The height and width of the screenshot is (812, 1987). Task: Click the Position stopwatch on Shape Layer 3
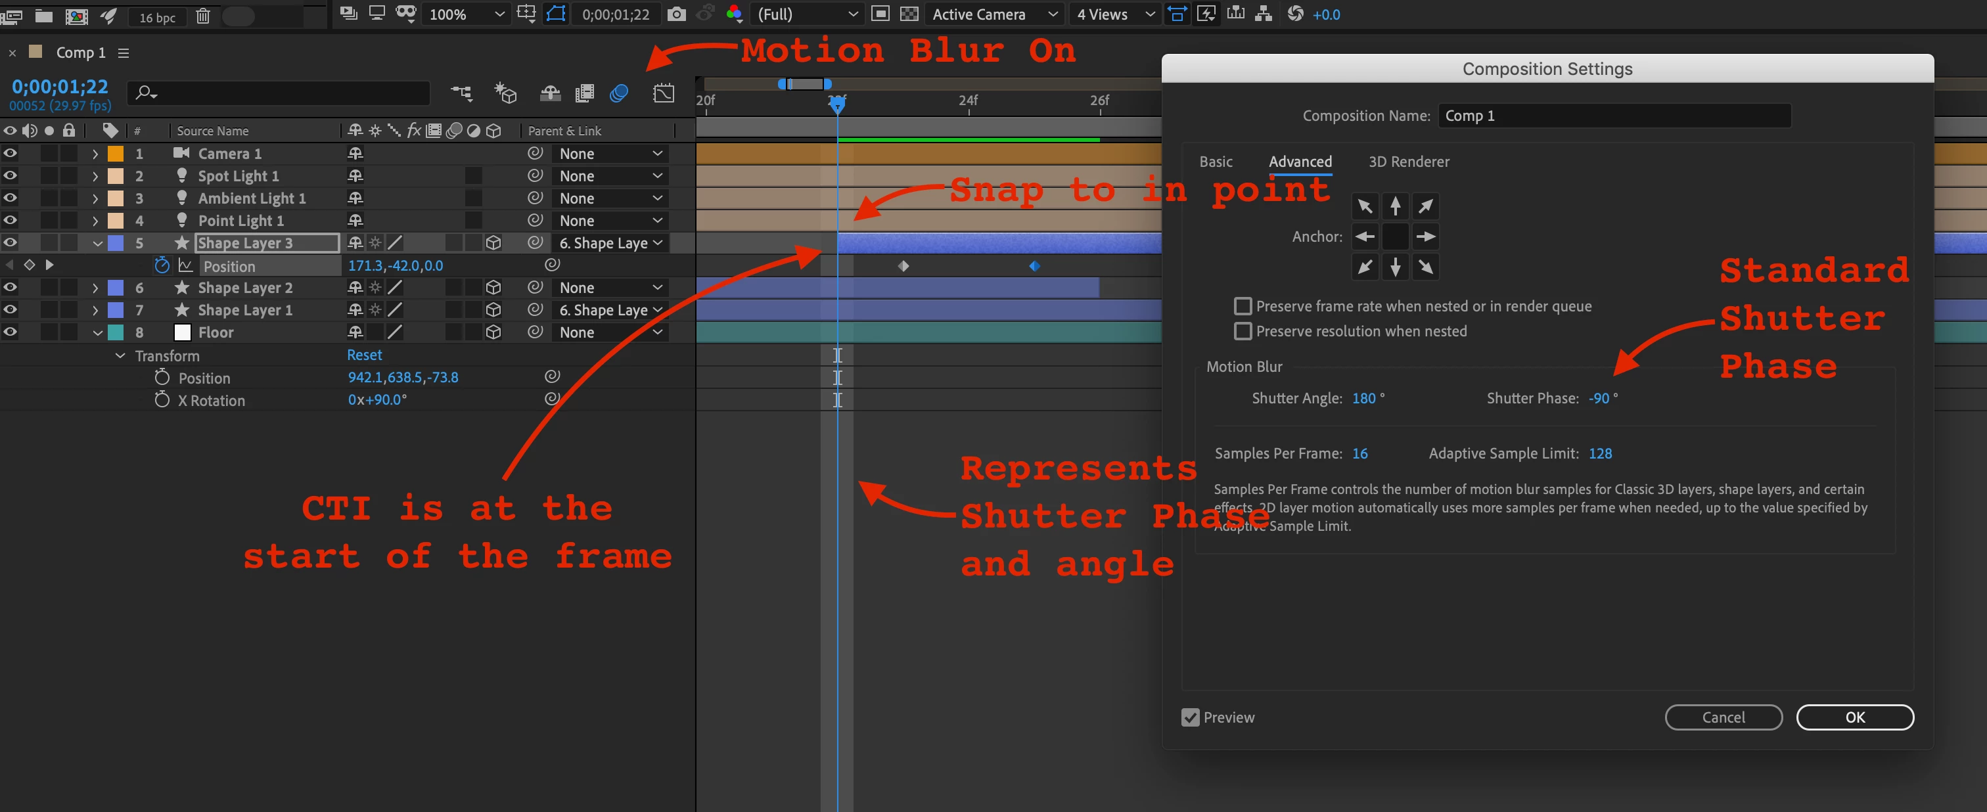(x=161, y=265)
